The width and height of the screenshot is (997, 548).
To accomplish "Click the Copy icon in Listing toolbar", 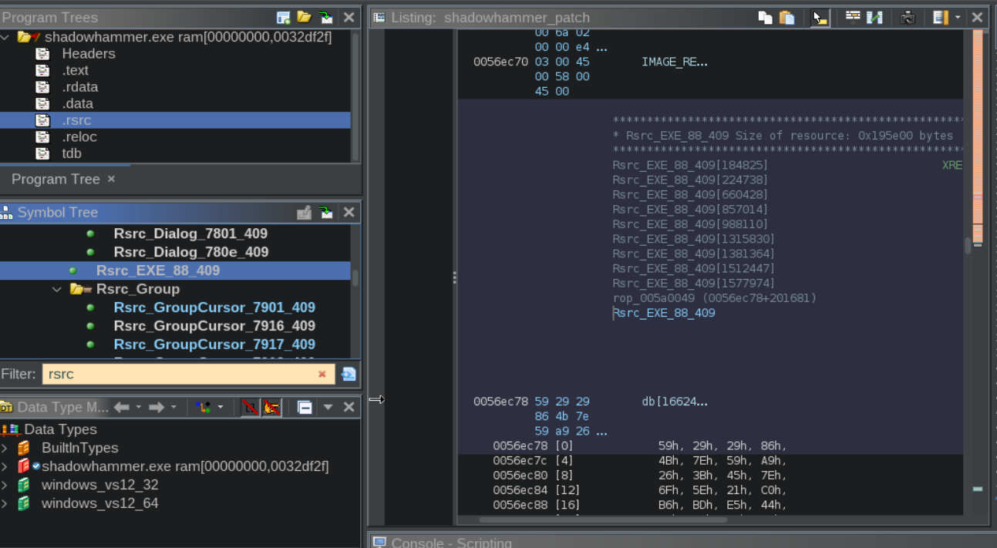I will click(x=765, y=17).
